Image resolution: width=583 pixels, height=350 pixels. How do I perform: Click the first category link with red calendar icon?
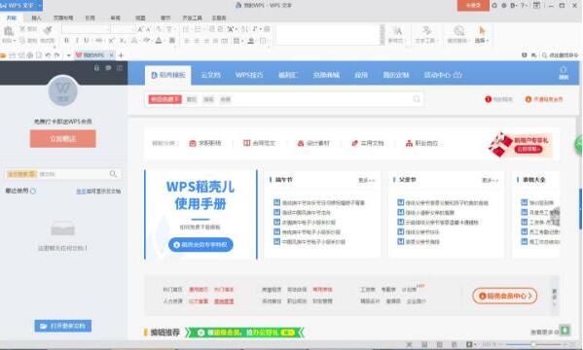click(x=205, y=143)
